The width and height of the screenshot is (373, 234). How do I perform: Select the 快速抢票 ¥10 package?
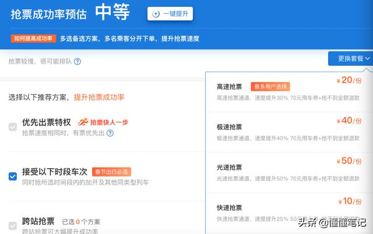pos(289,213)
